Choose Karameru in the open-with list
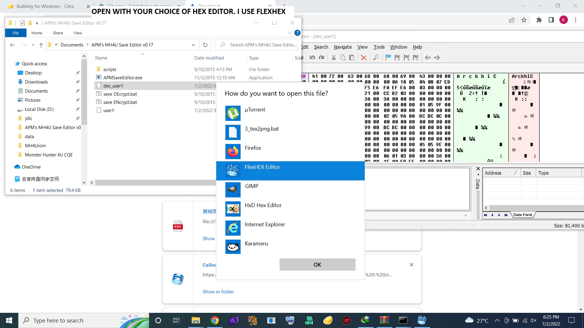The height and width of the screenshot is (328, 584). click(x=290, y=247)
